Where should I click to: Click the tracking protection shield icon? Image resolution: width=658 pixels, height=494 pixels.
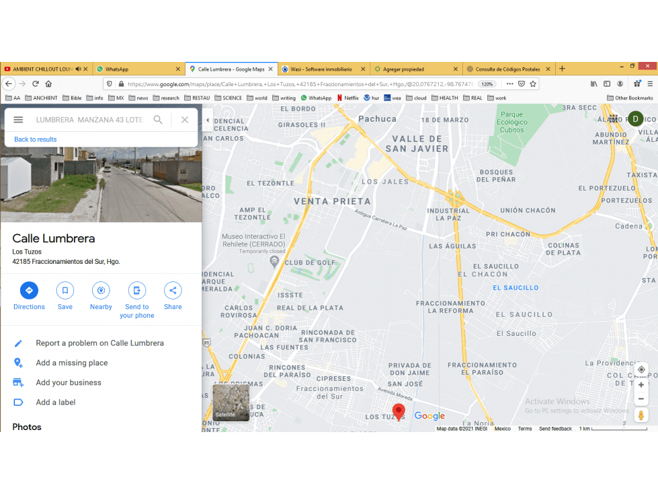(x=110, y=83)
